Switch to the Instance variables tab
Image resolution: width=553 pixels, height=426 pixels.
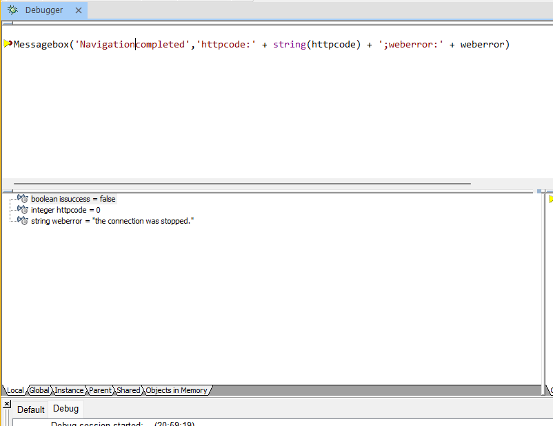69,390
